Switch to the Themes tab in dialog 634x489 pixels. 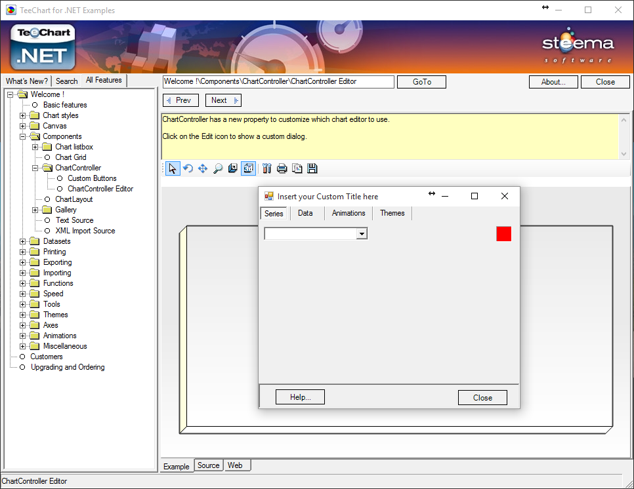tap(392, 213)
